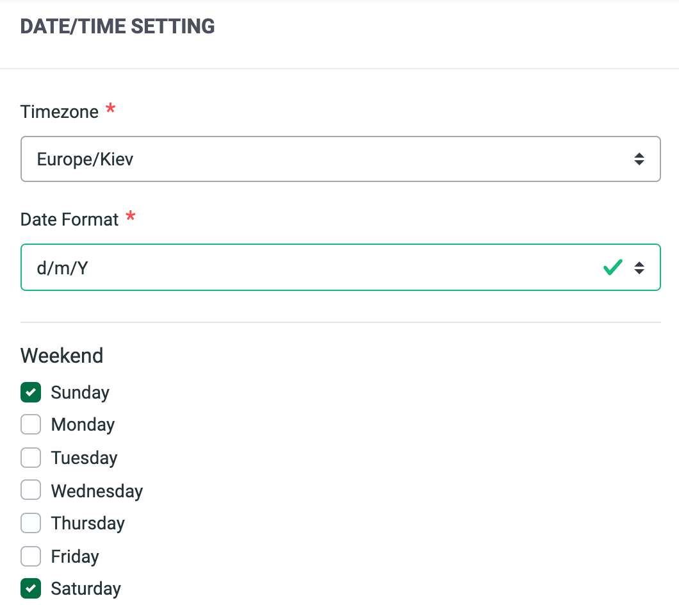The image size is (679, 605).
Task: Uncheck the Sunday weekend checkbox
Action: [31, 392]
